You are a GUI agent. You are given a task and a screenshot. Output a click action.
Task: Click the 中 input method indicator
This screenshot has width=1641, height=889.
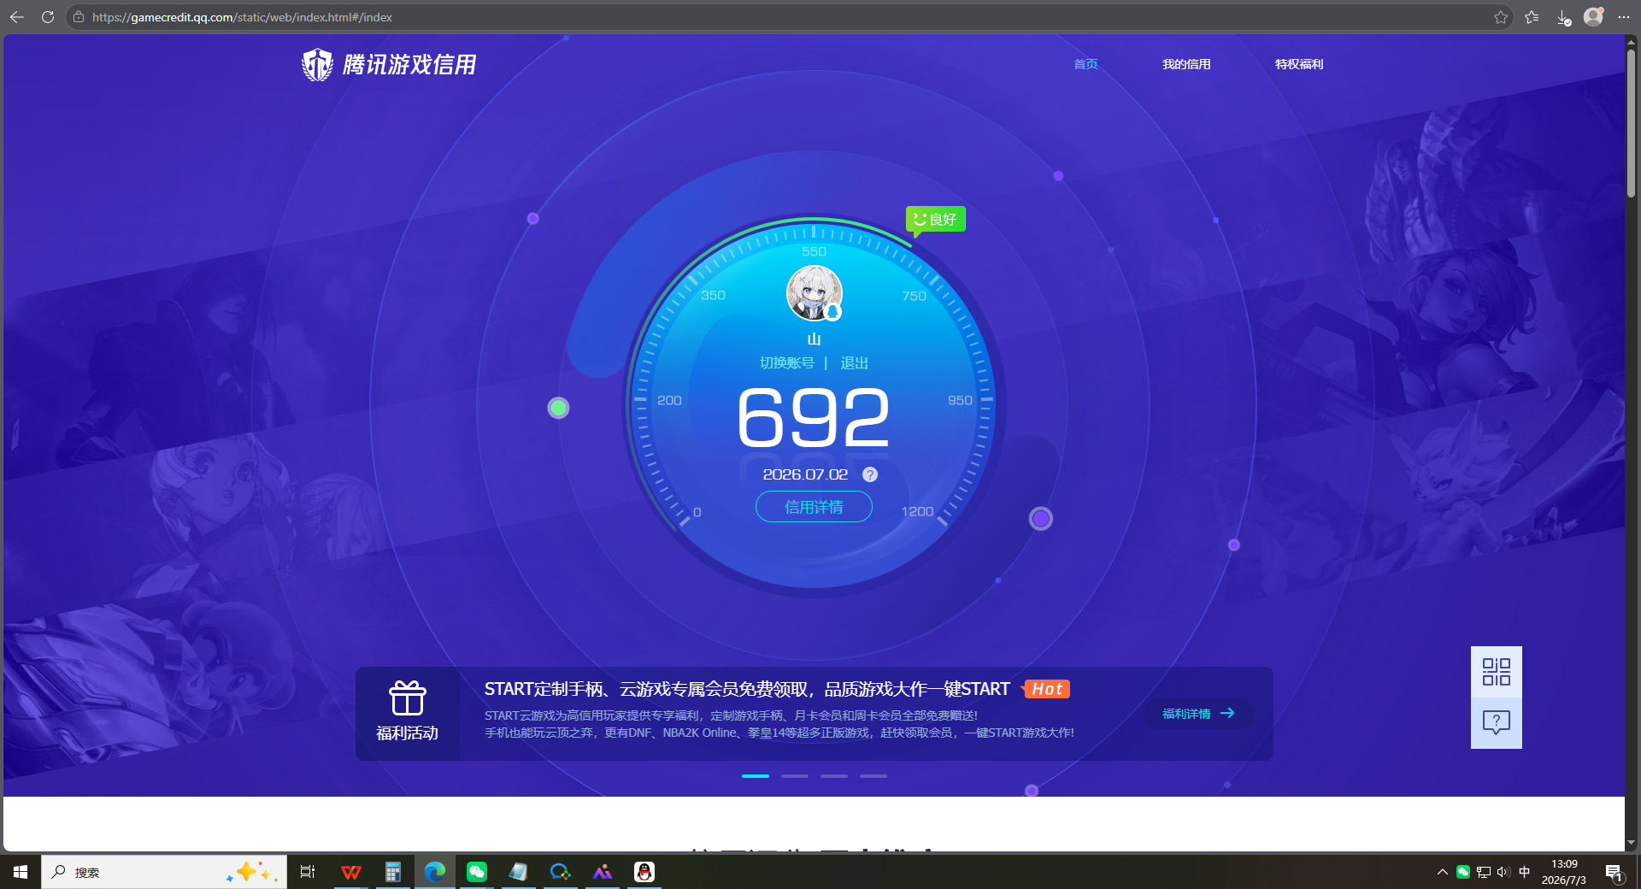tap(1525, 872)
